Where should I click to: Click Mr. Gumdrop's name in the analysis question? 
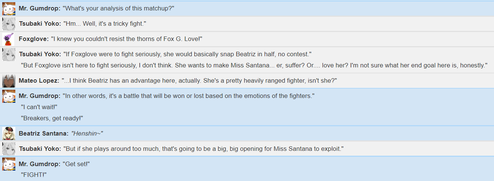coord(39,8)
